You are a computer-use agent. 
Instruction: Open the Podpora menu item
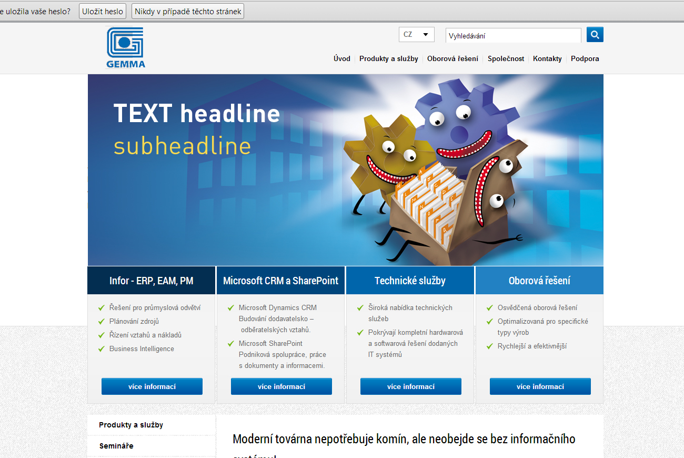[x=585, y=59]
